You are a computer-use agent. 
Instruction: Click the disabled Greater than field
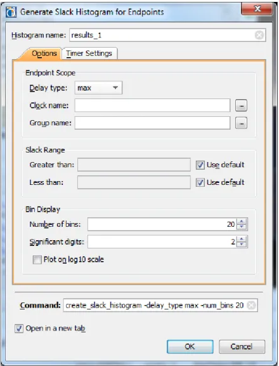tap(134, 165)
